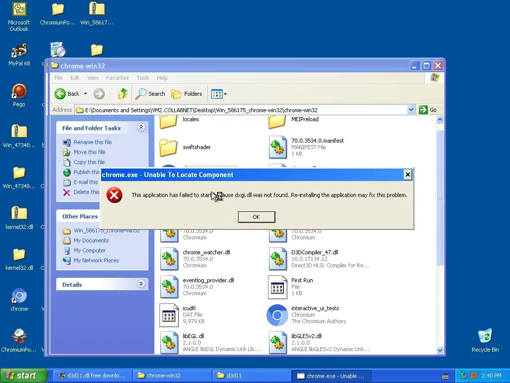Select Microsoft Outlook desktop icon
The image size is (510, 383).
(19, 17)
